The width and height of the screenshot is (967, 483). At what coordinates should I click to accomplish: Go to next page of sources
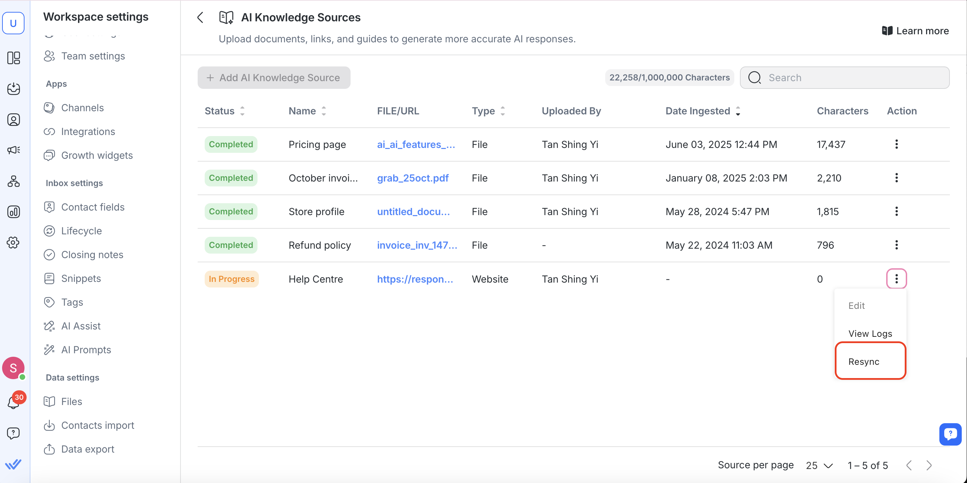pos(929,466)
